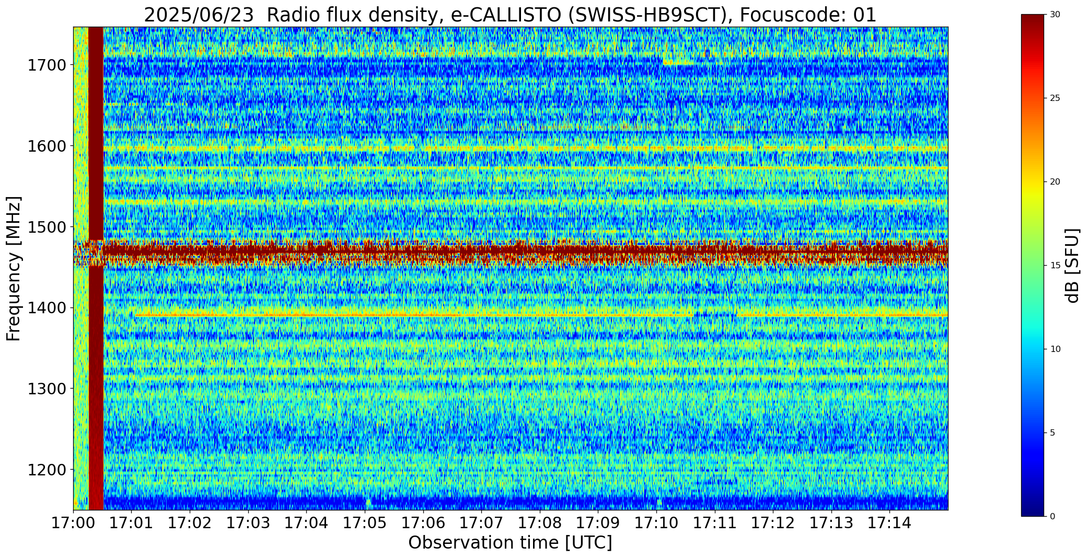Image resolution: width=1088 pixels, height=558 pixels.
Task: Click the dark red vertical burst above 1500 MHz
Action: 96,133
